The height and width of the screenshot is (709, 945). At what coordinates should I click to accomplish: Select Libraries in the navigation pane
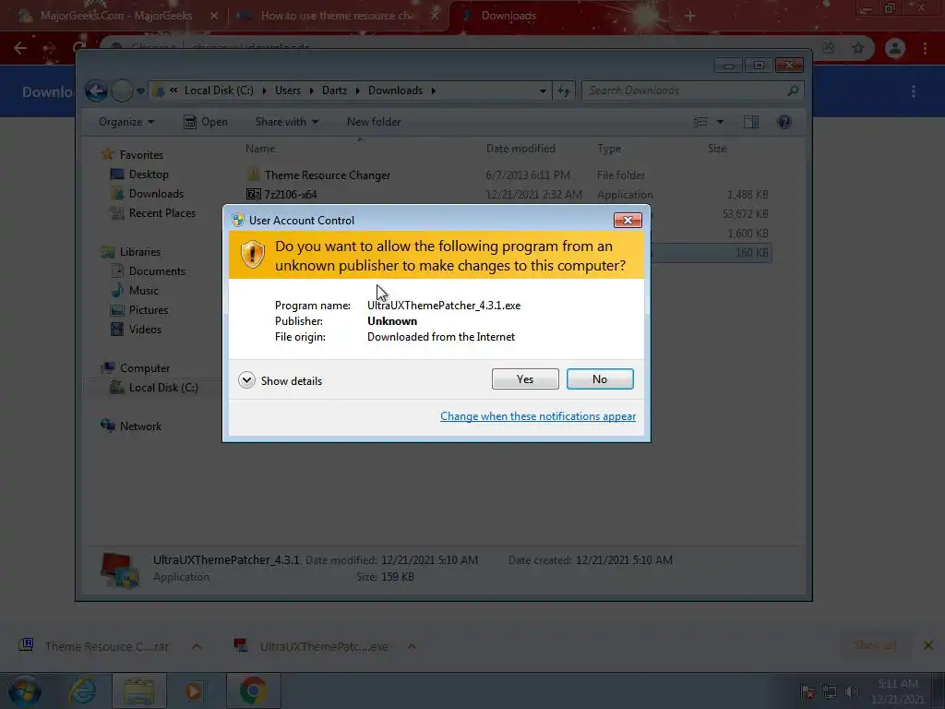(x=131, y=252)
